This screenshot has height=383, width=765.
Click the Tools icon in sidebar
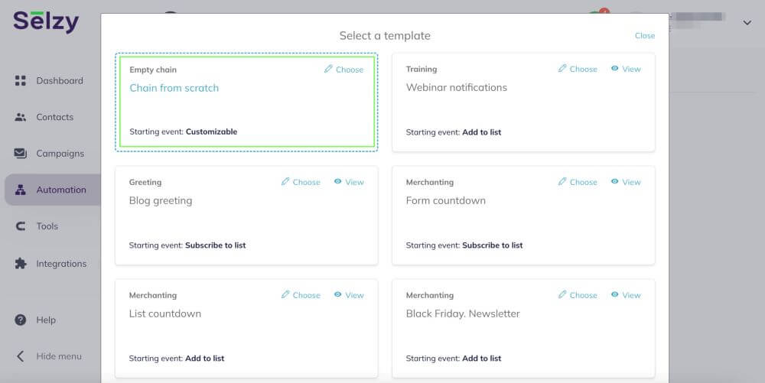click(x=20, y=226)
